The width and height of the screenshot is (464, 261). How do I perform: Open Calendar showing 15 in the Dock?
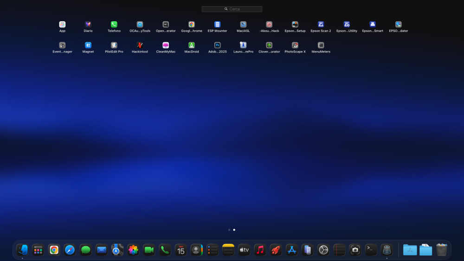pyautogui.click(x=181, y=250)
